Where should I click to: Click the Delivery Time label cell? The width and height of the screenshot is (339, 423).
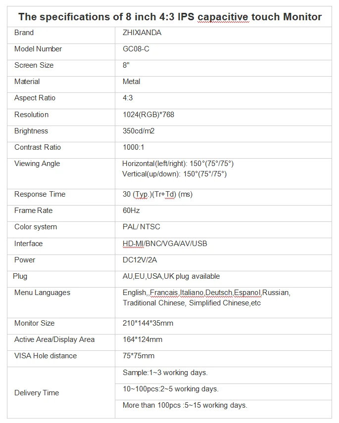pos(37,393)
